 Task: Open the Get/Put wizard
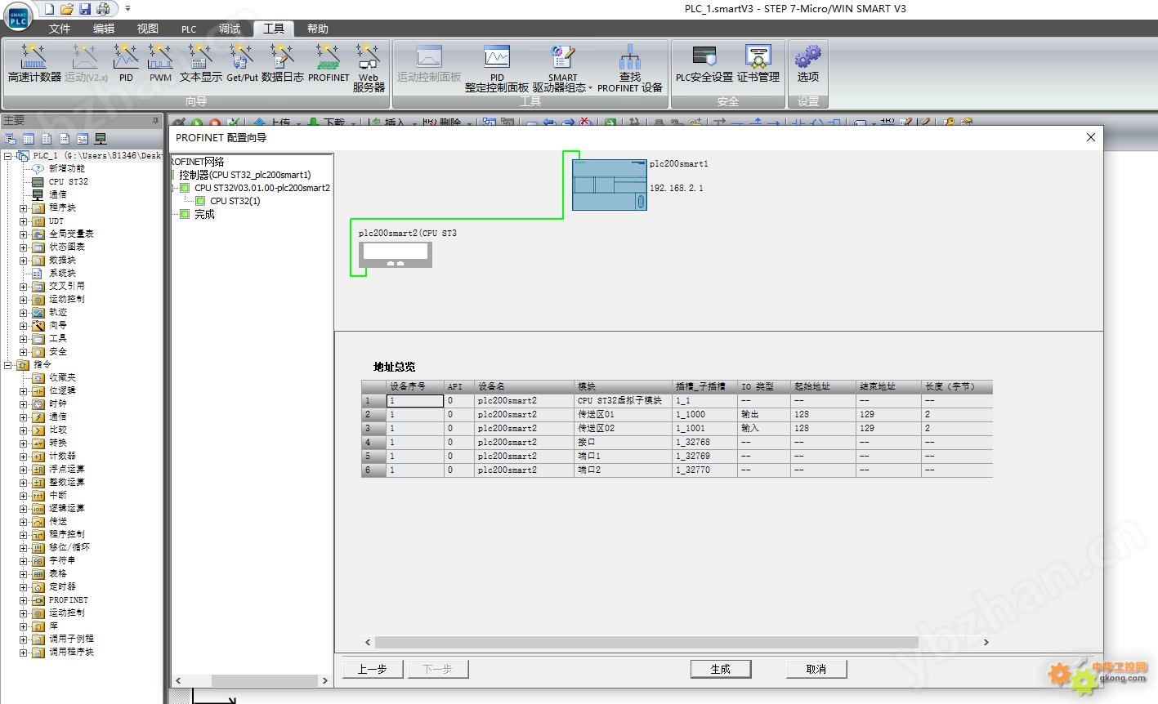[242, 57]
